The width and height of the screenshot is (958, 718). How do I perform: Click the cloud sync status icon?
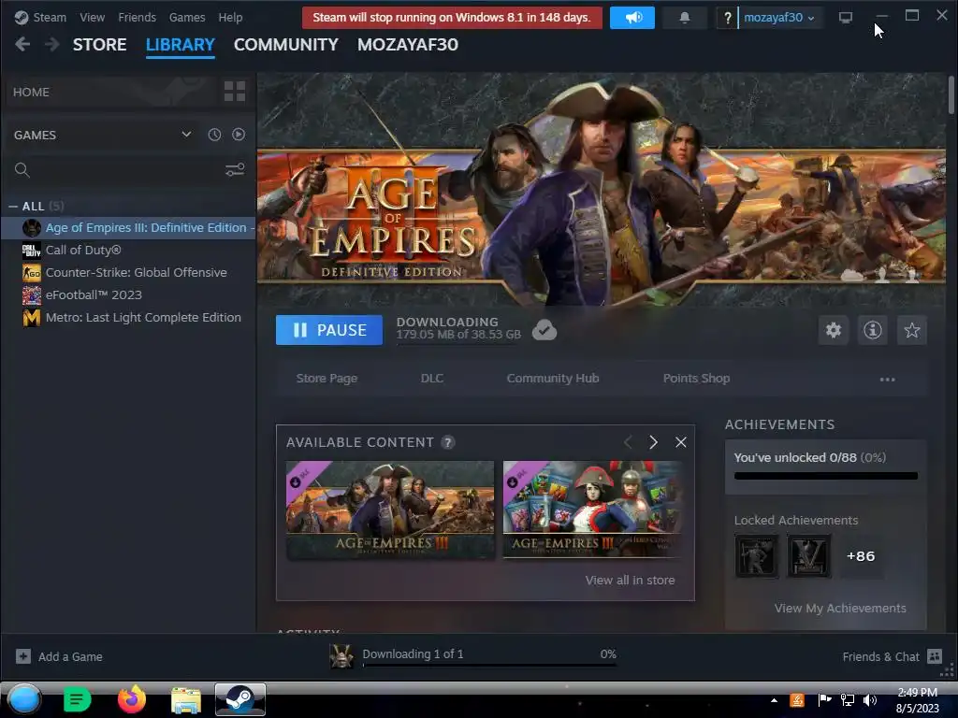544,330
